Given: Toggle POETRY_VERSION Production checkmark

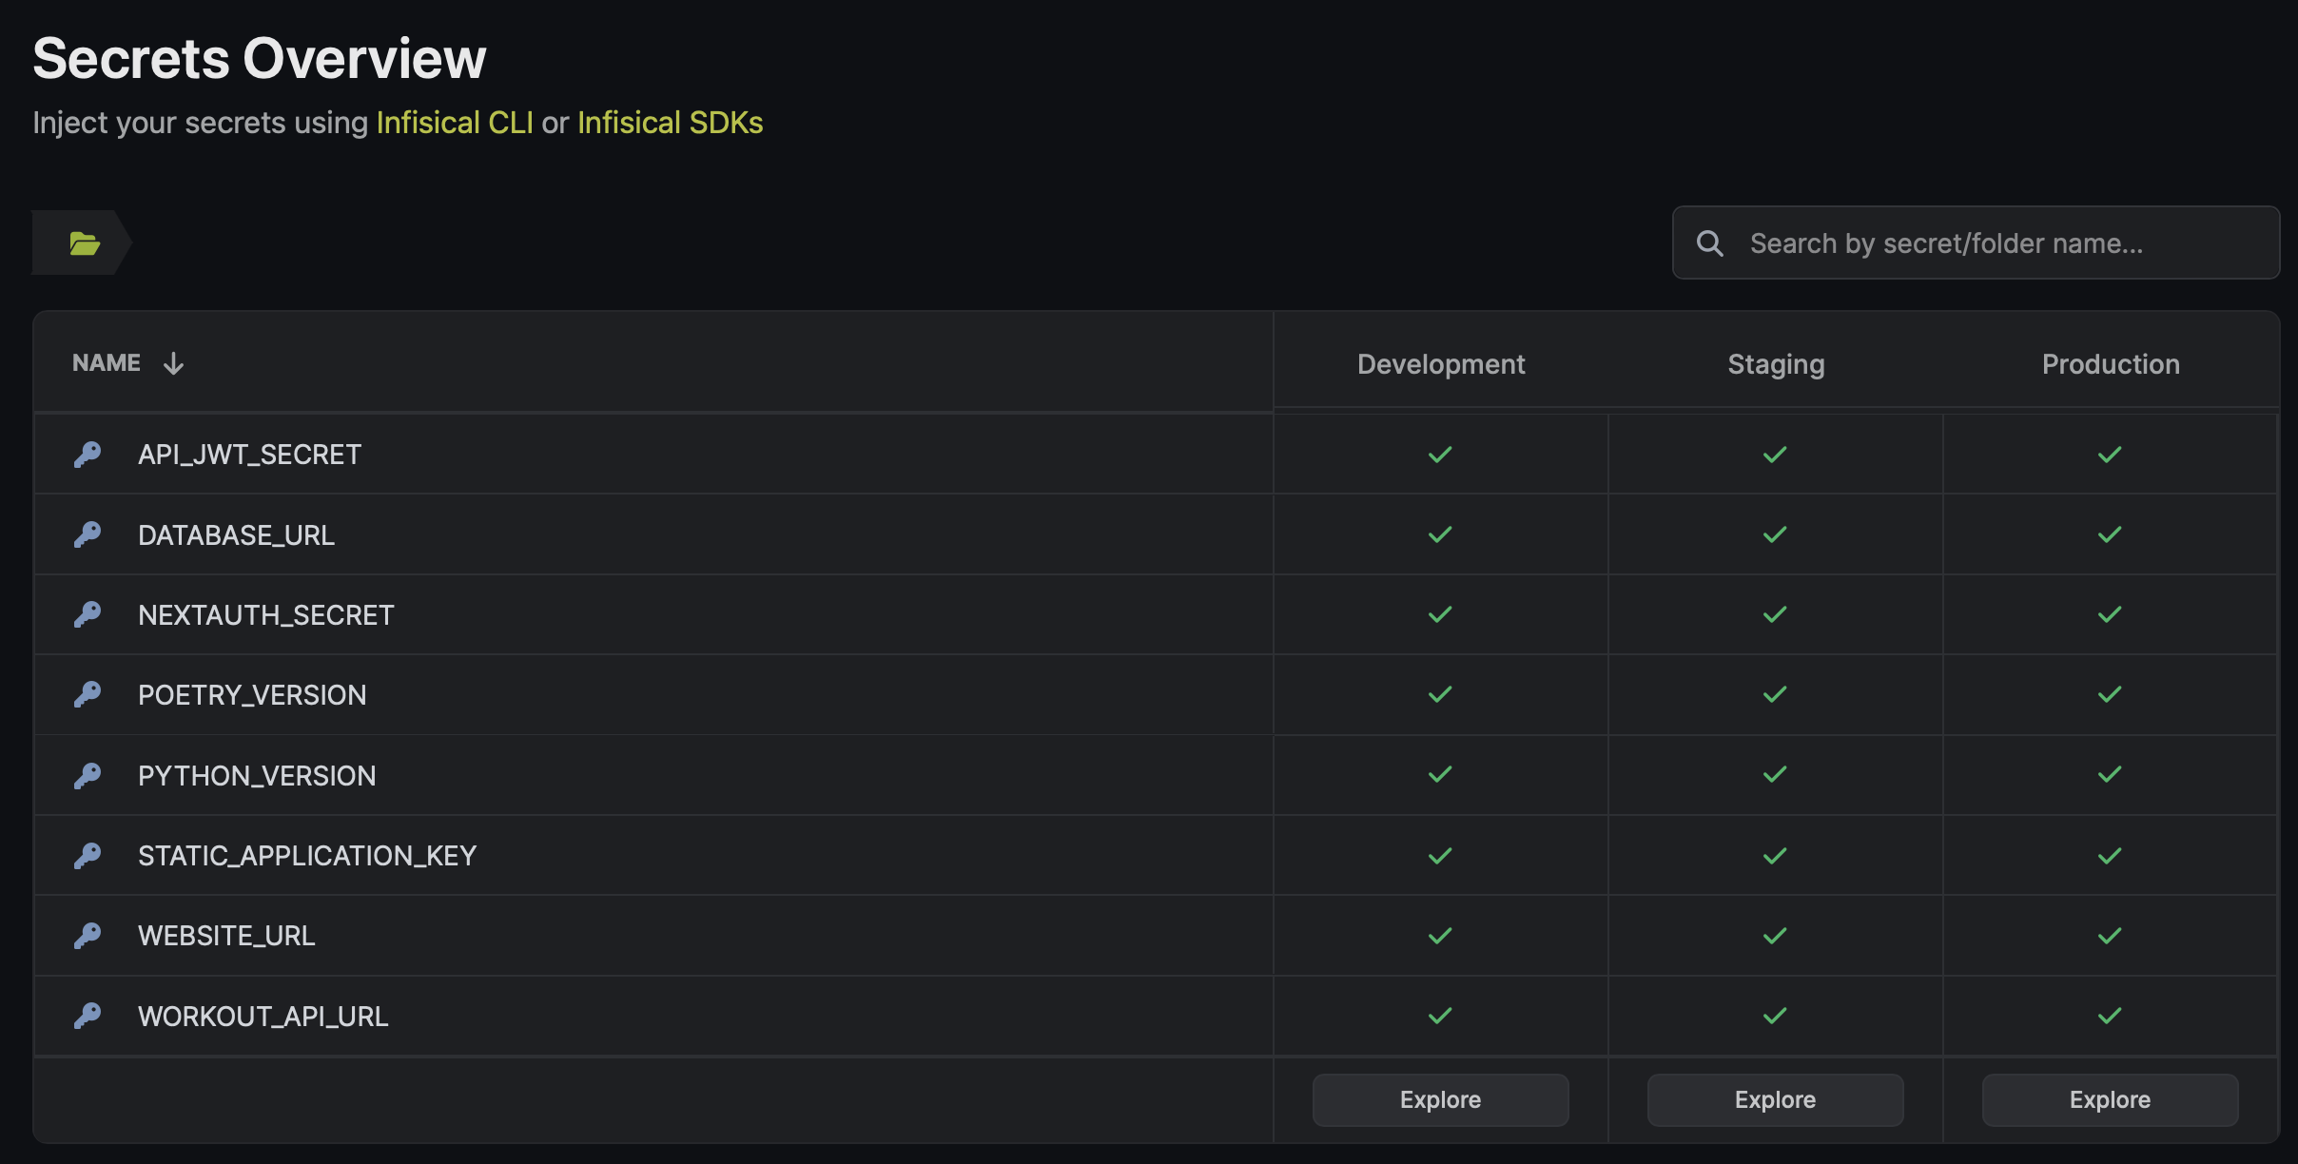Looking at the screenshot, I should click(x=2108, y=693).
